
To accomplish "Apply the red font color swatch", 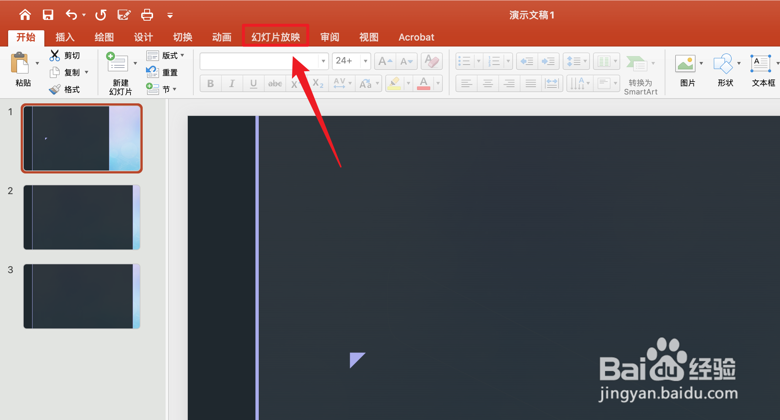I will [x=424, y=84].
